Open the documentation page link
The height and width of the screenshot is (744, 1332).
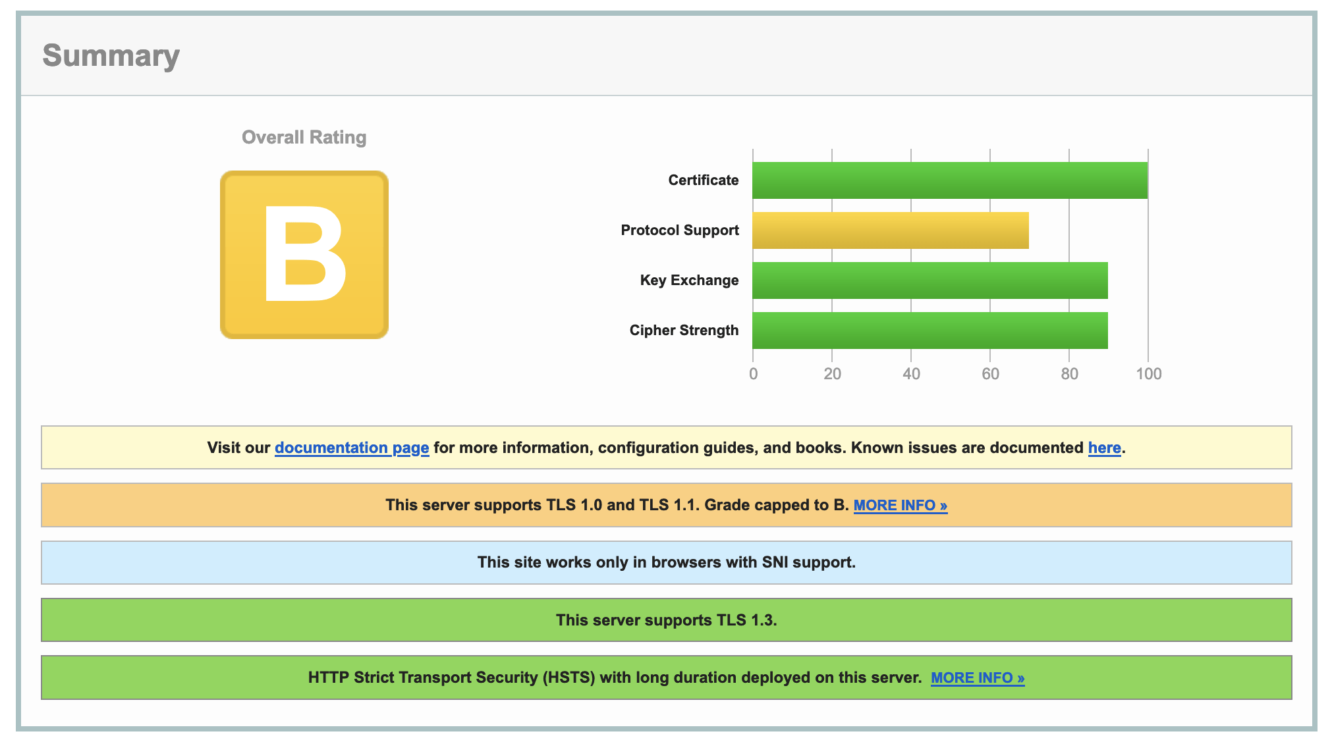pos(352,448)
